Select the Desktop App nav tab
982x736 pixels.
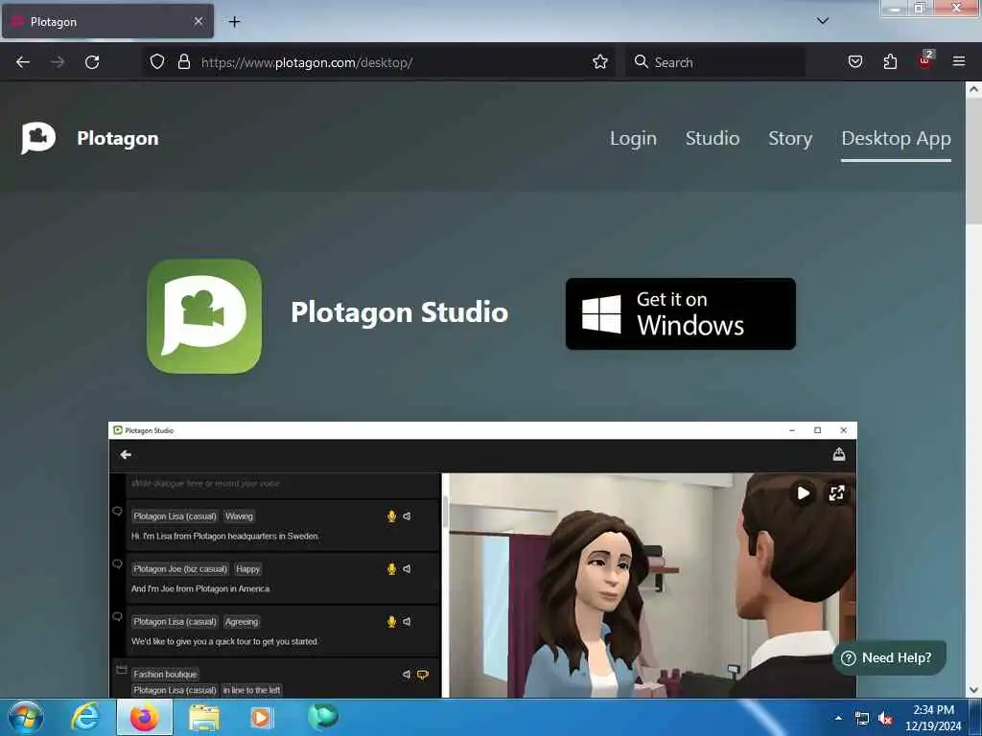[896, 138]
